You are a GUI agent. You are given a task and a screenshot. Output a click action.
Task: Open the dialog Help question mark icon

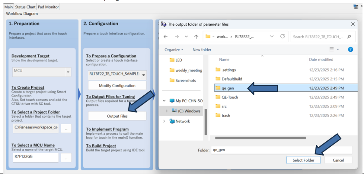pos(351,49)
